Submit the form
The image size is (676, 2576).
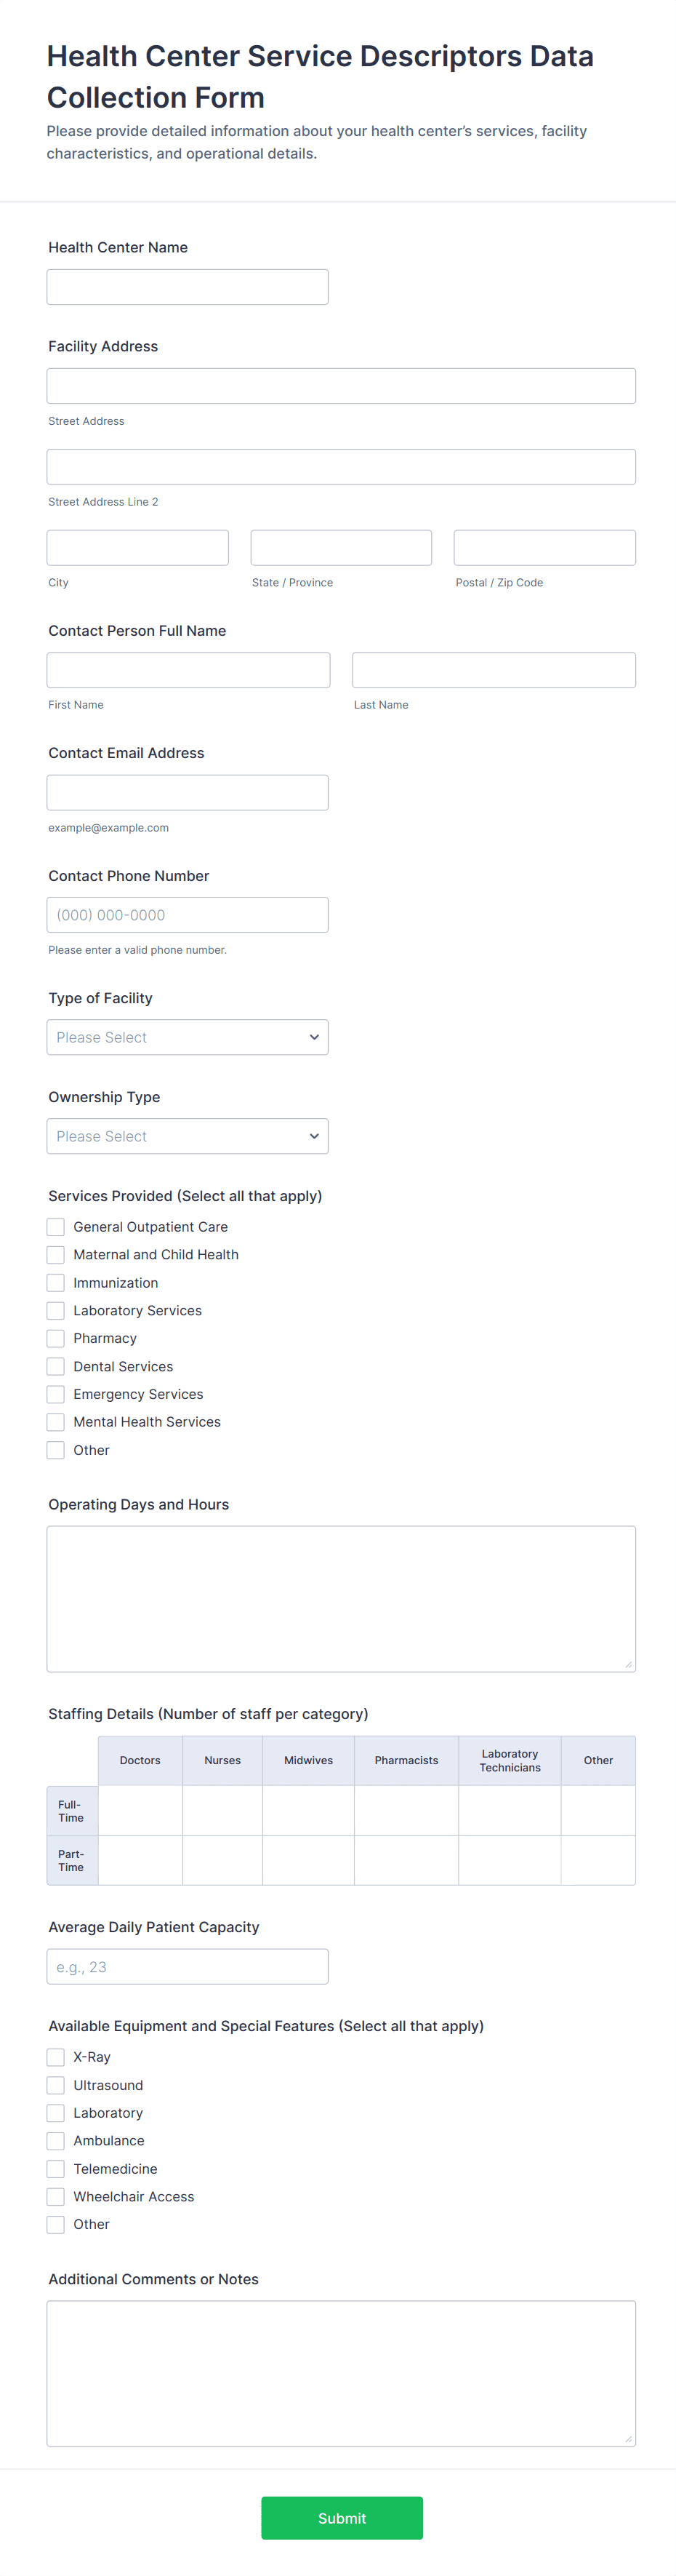click(342, 2518)
